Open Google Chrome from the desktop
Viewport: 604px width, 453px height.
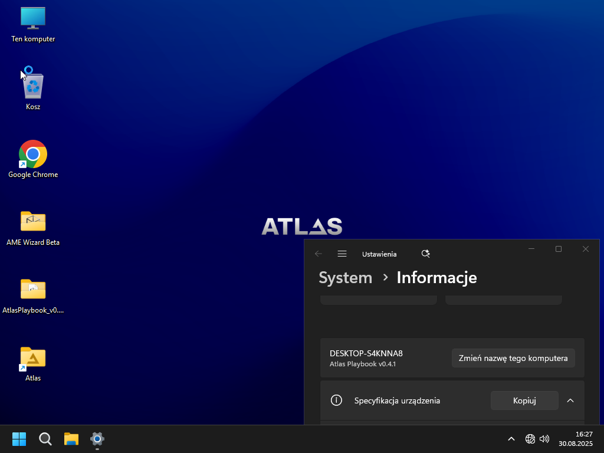point(33,155)
